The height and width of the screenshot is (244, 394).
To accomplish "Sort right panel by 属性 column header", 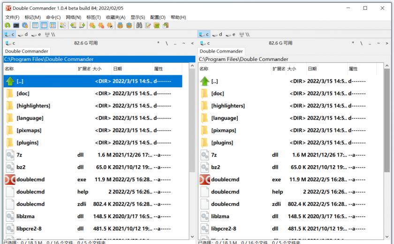I will pos(362,69).
